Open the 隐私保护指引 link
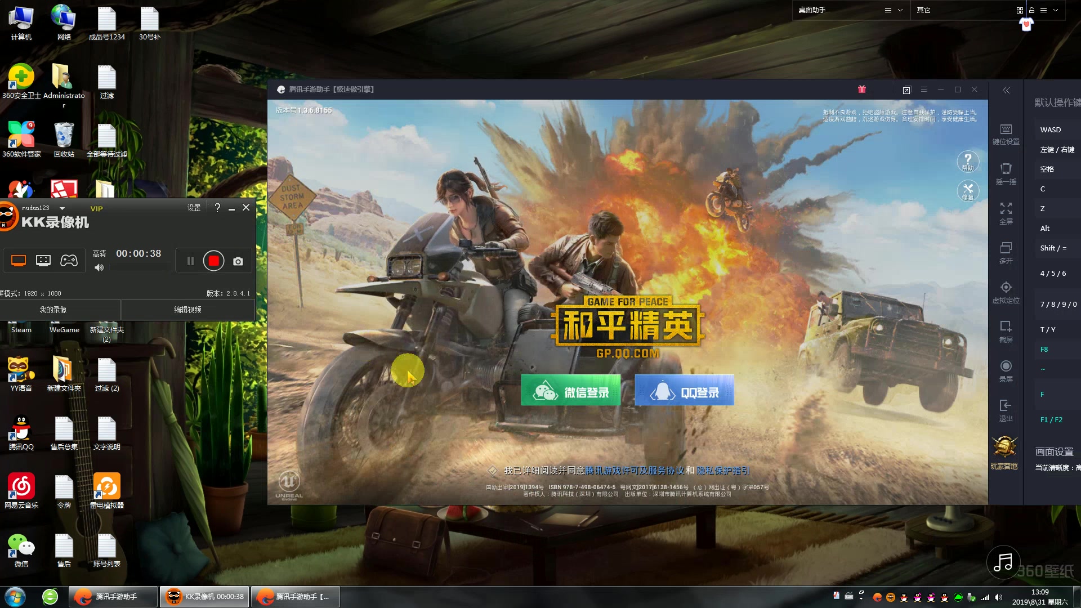Image resolution: width=1081 pixels, height=608 pixels. click(x=723, y=470)
